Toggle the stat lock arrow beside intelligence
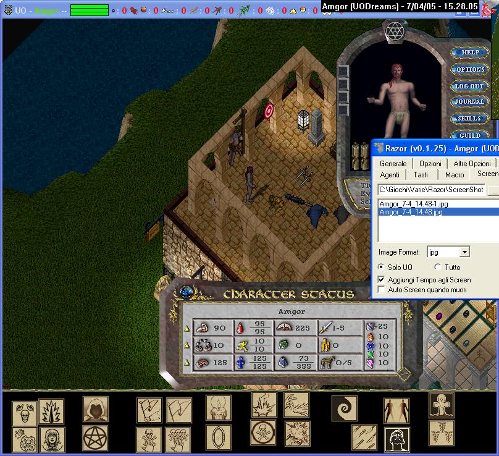The image size is (499, 456). [187, 362]
